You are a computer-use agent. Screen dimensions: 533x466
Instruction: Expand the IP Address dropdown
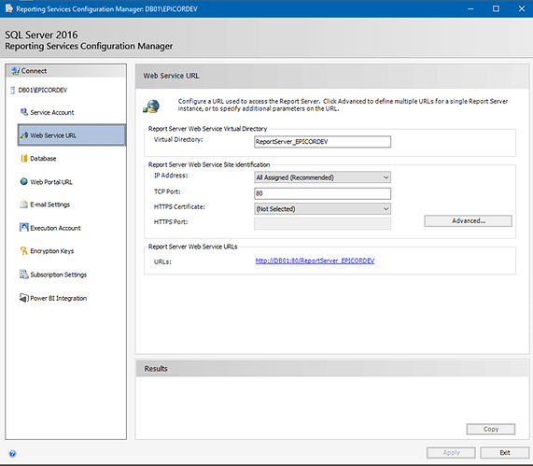(x=322, y=177)
